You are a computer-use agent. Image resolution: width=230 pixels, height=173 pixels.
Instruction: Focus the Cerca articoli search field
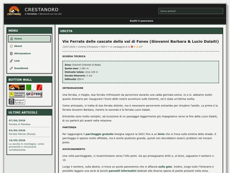(x=191, y=11)
